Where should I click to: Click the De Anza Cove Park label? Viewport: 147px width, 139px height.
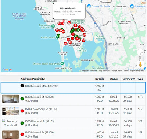click(100, 37)
